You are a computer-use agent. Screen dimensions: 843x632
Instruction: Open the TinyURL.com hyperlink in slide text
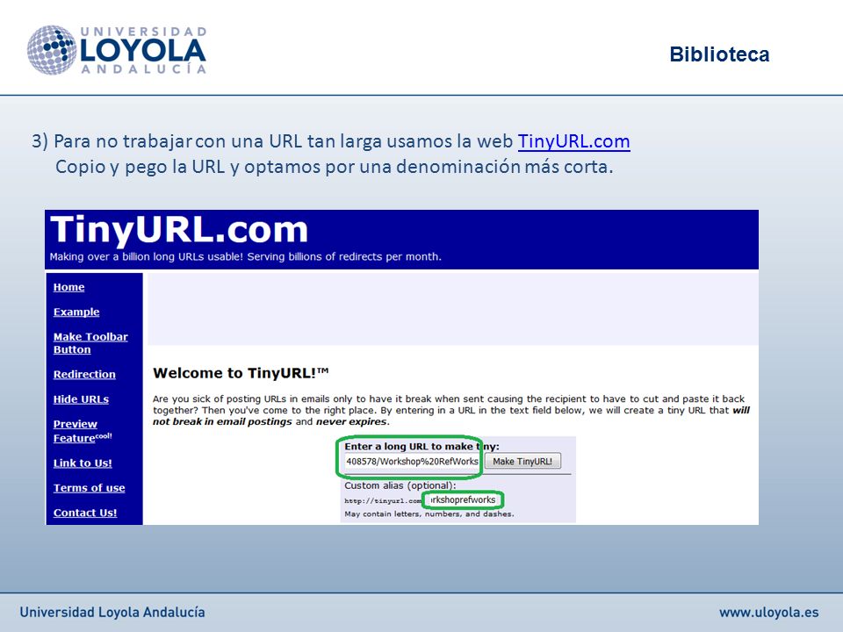coord(573,141)
